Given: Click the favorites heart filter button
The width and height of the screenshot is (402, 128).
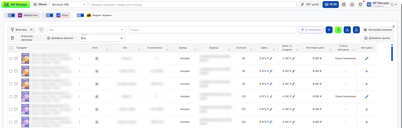Looking at the screenshot, I should click(41, 30).
